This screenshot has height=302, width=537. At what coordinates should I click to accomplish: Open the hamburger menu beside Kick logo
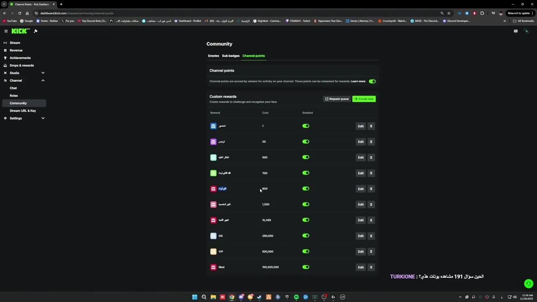pyautogui.click(x=6, y=31)
